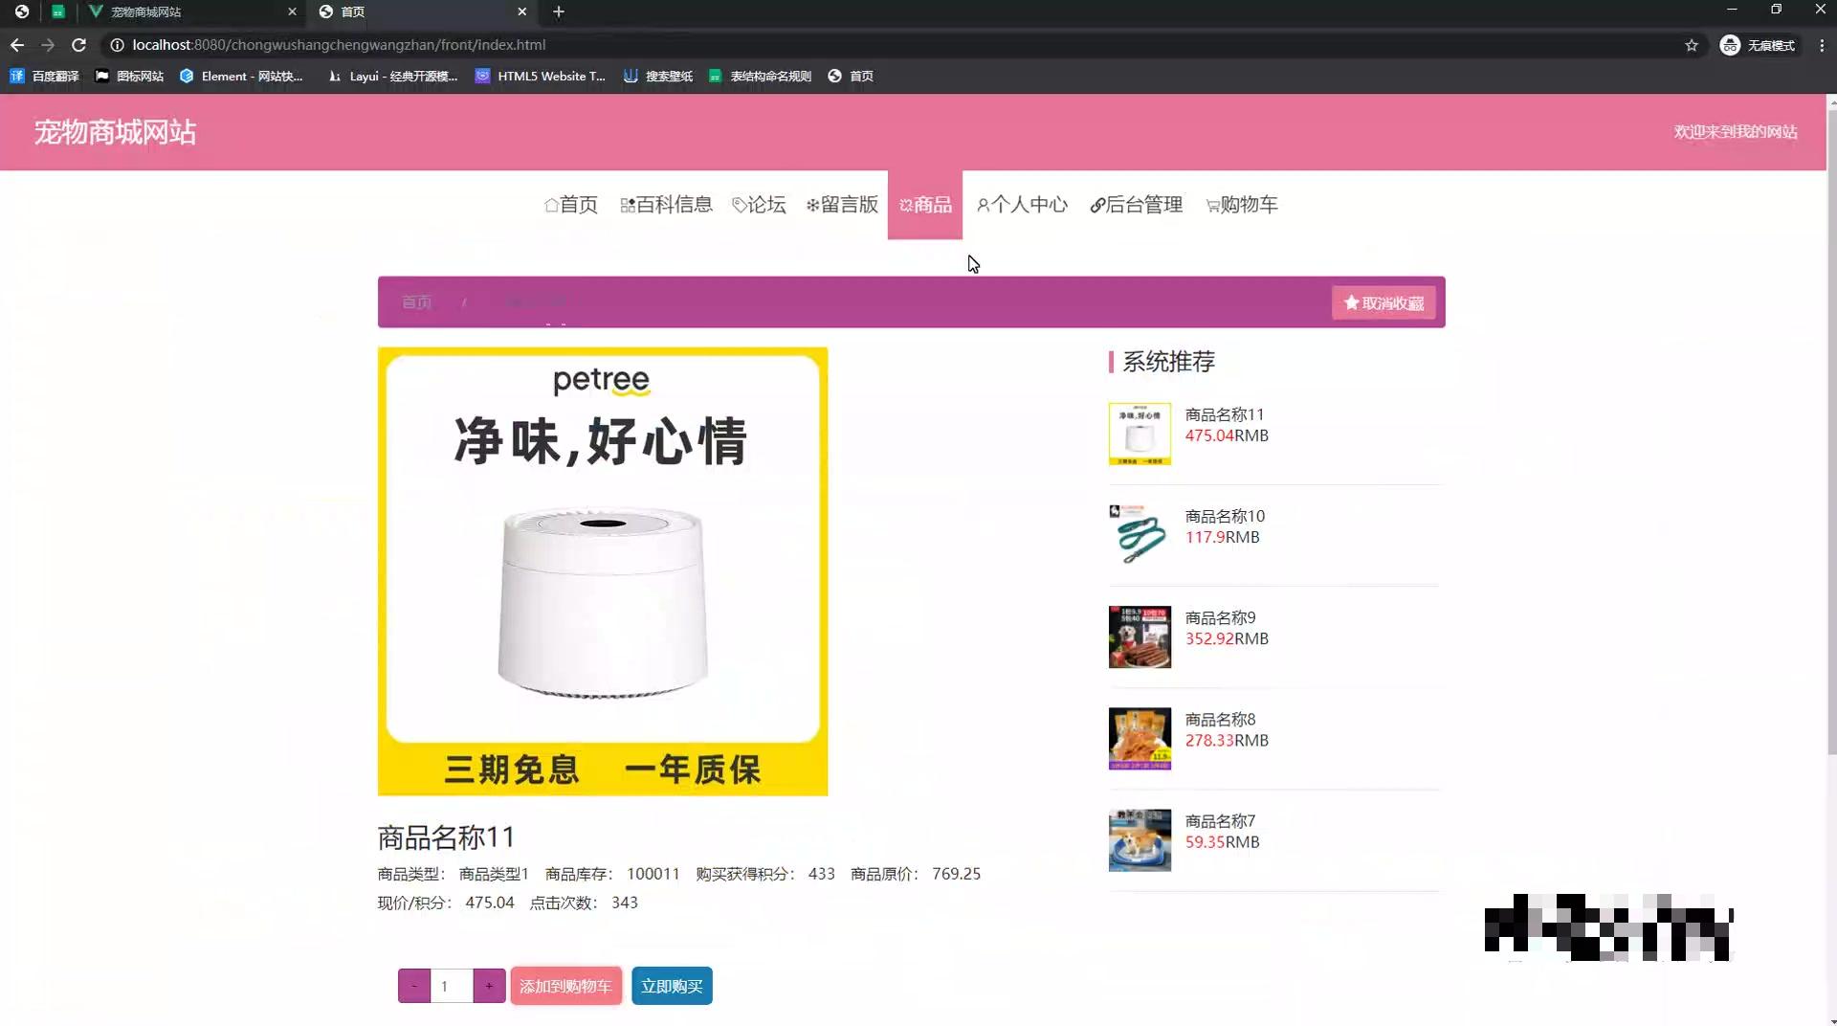Open 百科信息 in the navigation menu

(667, 205)
